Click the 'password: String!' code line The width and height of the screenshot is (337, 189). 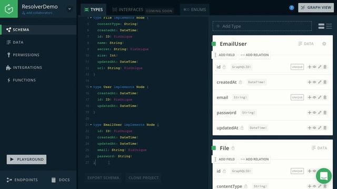[115, 156]
